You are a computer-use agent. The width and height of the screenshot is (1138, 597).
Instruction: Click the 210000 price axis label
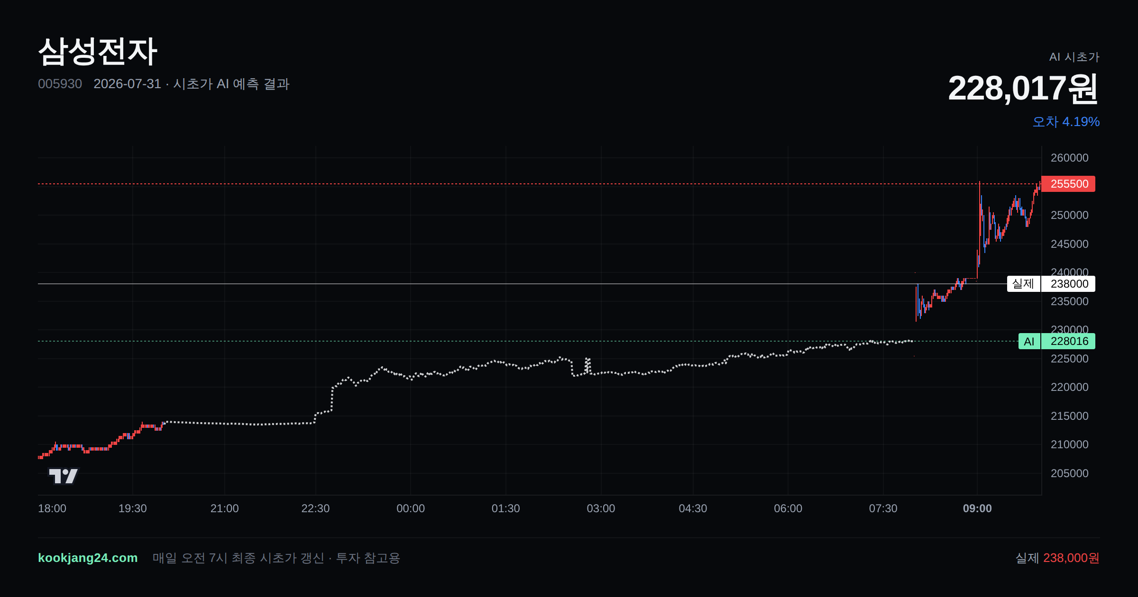click(x=1070, y=444)
